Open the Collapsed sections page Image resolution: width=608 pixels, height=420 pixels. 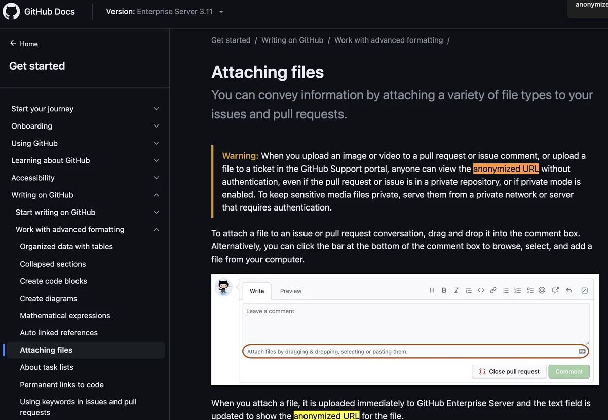pos(53,264)
